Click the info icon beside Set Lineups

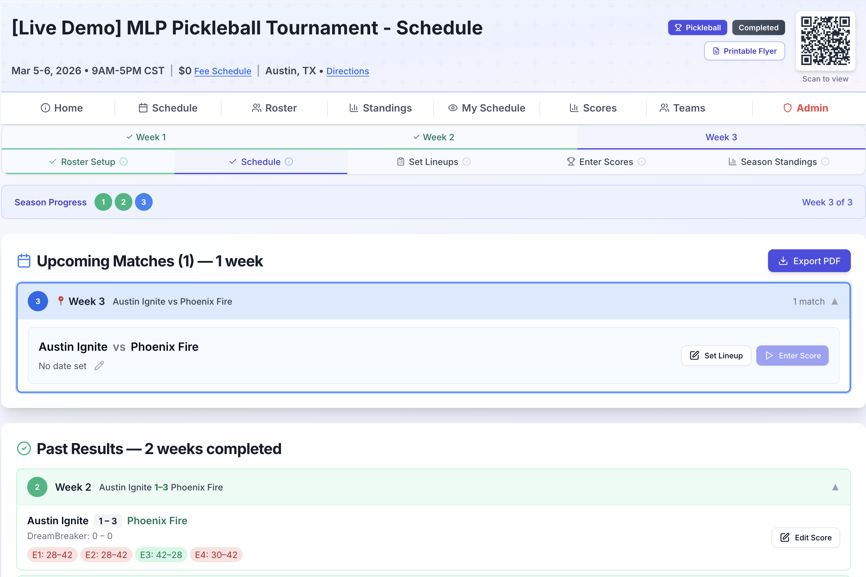click(x=466, y=161)
